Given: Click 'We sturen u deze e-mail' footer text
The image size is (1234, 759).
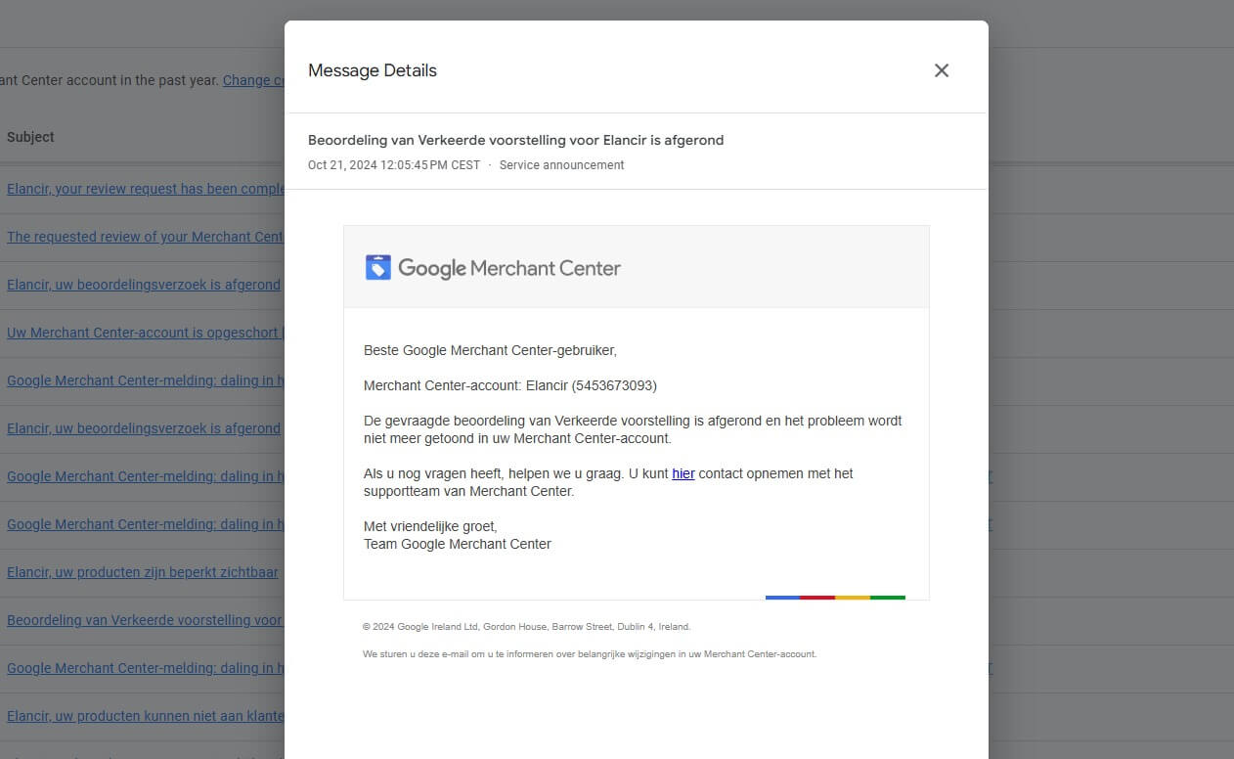Looking at the screenshot, I should (590, 654).
